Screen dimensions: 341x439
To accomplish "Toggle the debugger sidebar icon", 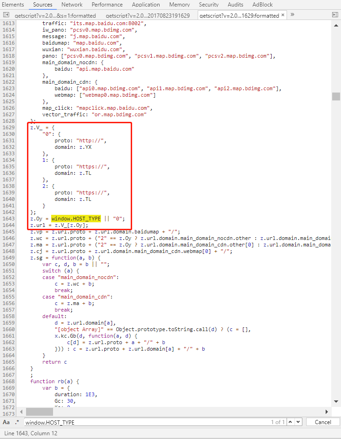I will tap(335, 14).
